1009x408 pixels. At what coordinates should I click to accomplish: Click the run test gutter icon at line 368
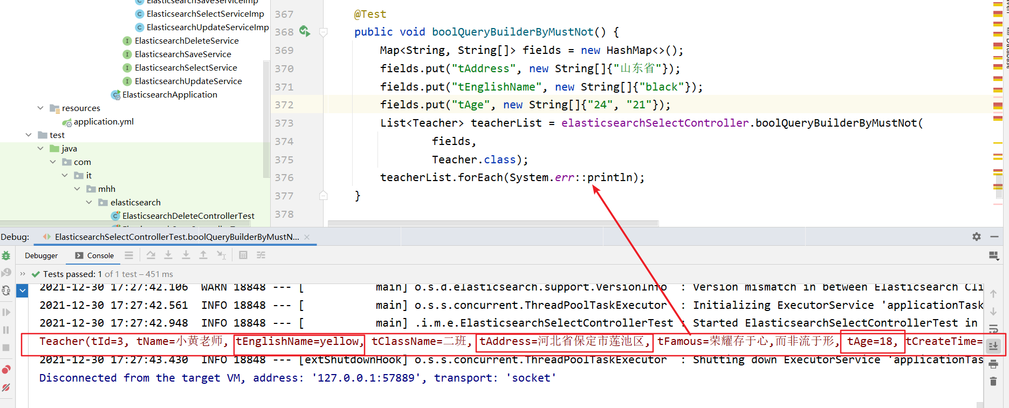[x=305, y=31]
